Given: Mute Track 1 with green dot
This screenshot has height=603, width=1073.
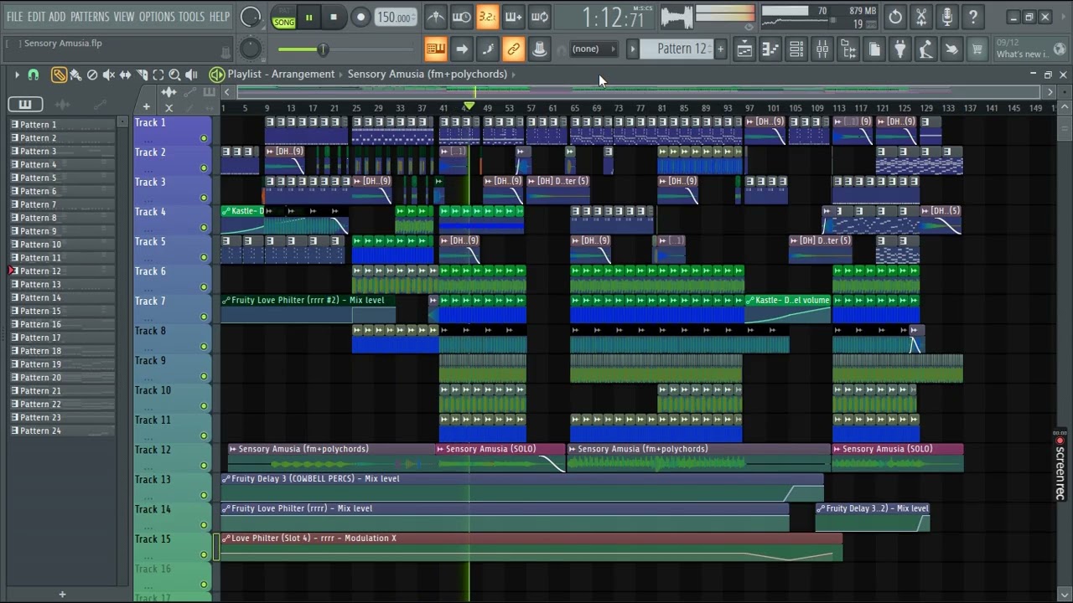Looking at the screenshot, I should (204, 138).
